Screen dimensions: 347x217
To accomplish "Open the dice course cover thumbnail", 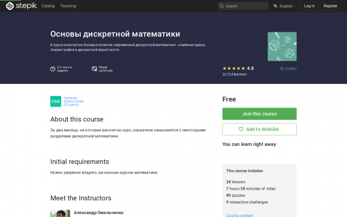I will (282, 46).
